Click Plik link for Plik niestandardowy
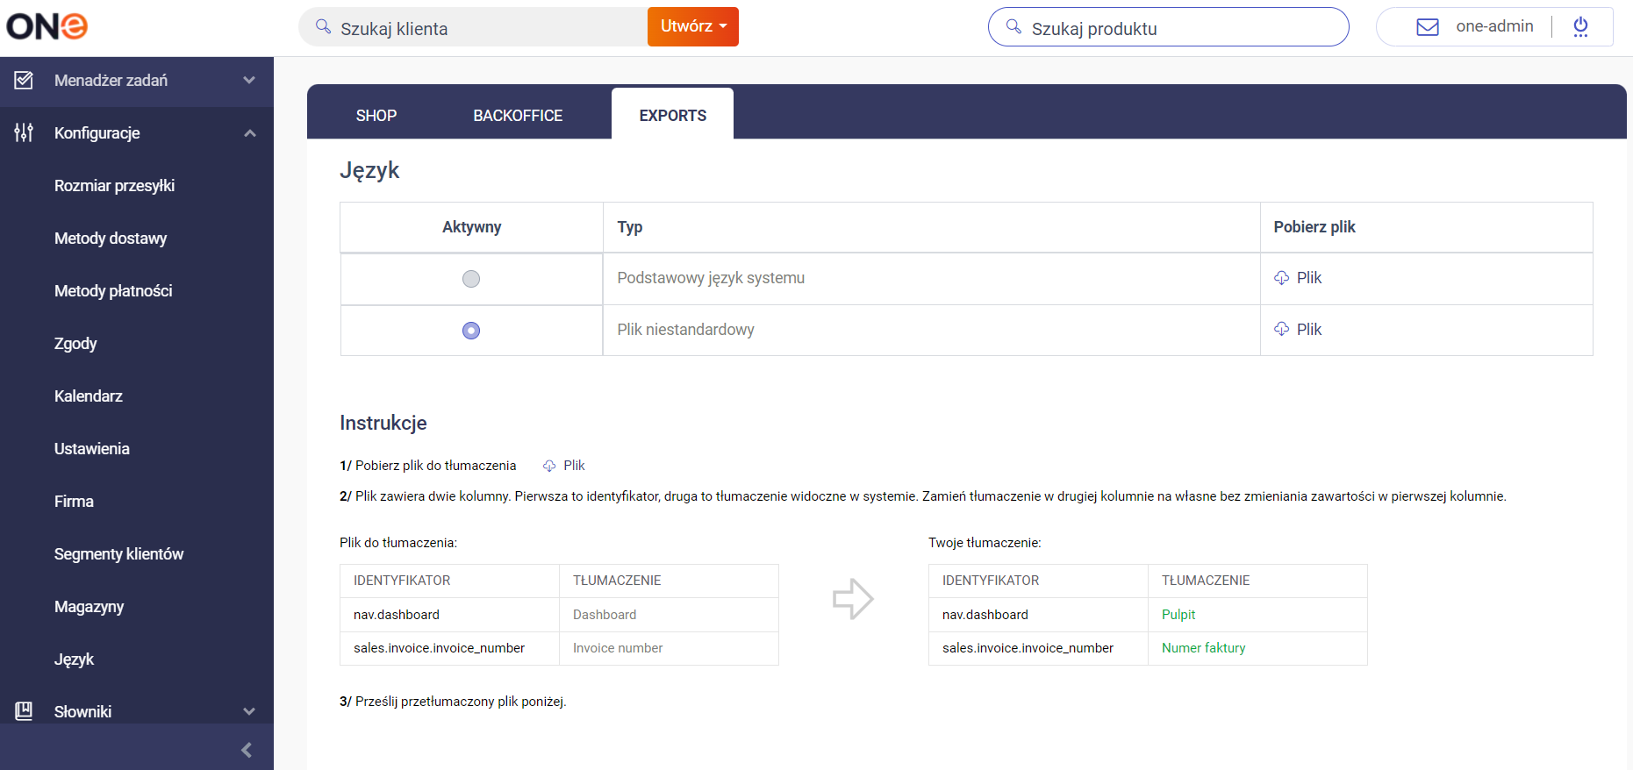This screenshot has height=770, width=1633. click(x=1308, y=330)
